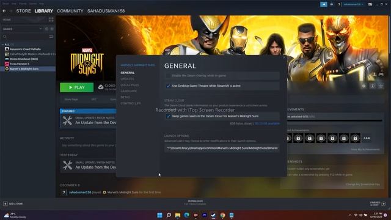This screenshot has width=391, height=220.
Task: Select Call of Duty Modern Warfare II
Action: click(x=30, y=54)
